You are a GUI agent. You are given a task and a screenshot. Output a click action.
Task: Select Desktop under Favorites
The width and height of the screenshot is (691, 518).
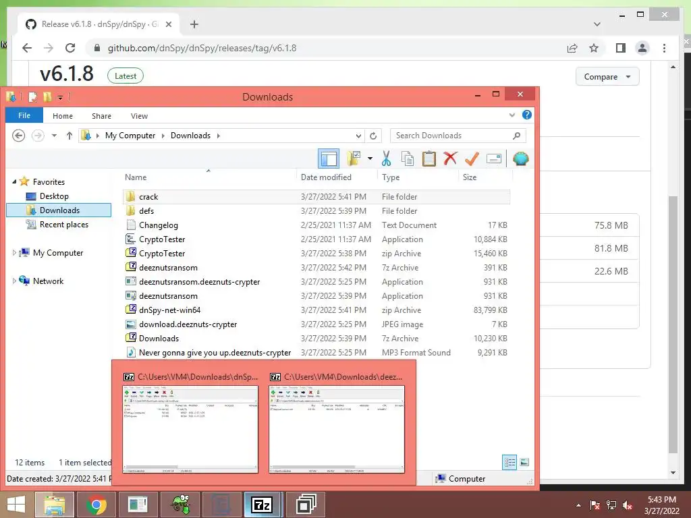pos(54,196)
